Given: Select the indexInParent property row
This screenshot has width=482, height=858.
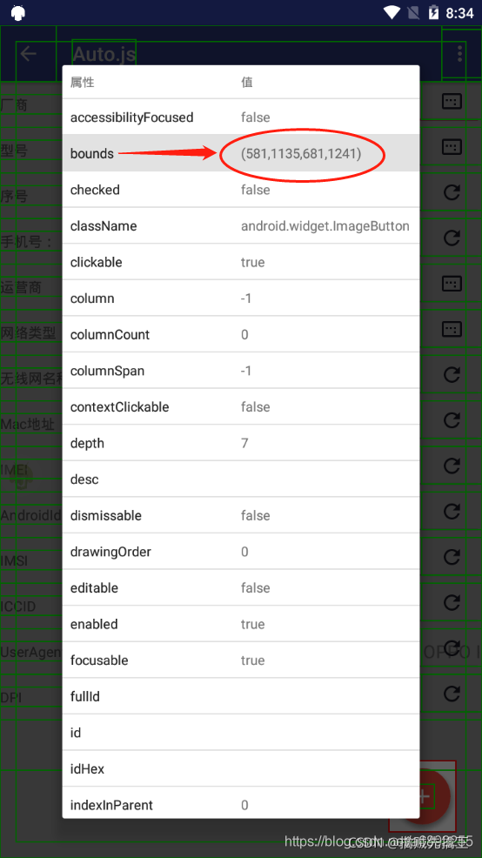Looking at the screenshot, I should click(x=241, y=803).
